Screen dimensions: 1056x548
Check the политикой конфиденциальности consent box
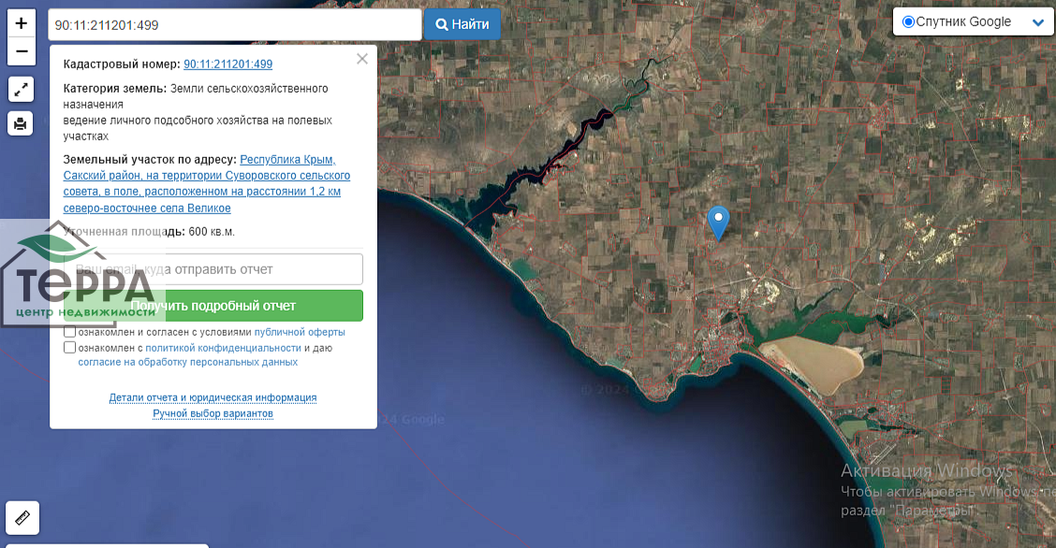(70, 348)
